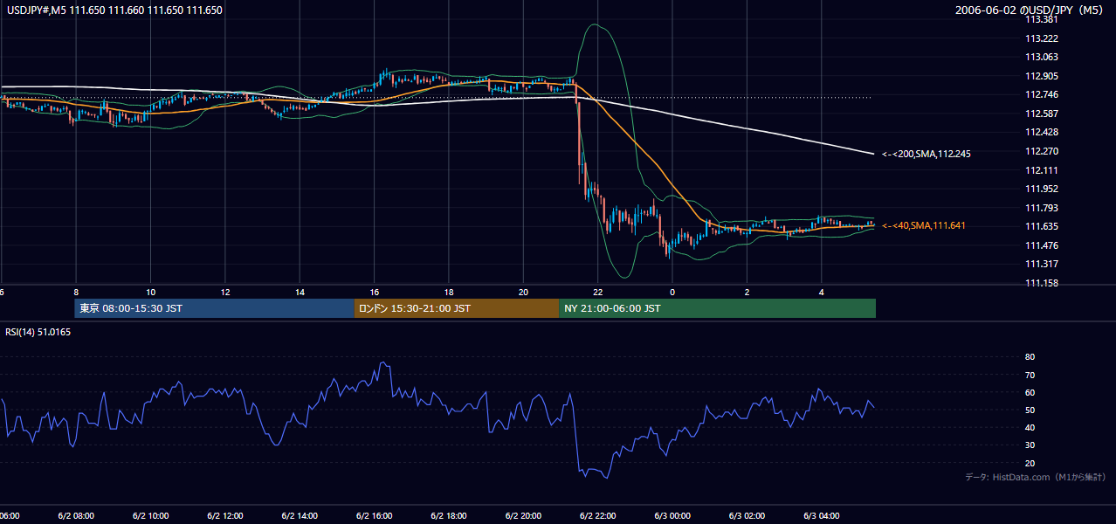Click the RSI(14) 51.0165 indicator label

pyautogui.click(x=38, y=333)
